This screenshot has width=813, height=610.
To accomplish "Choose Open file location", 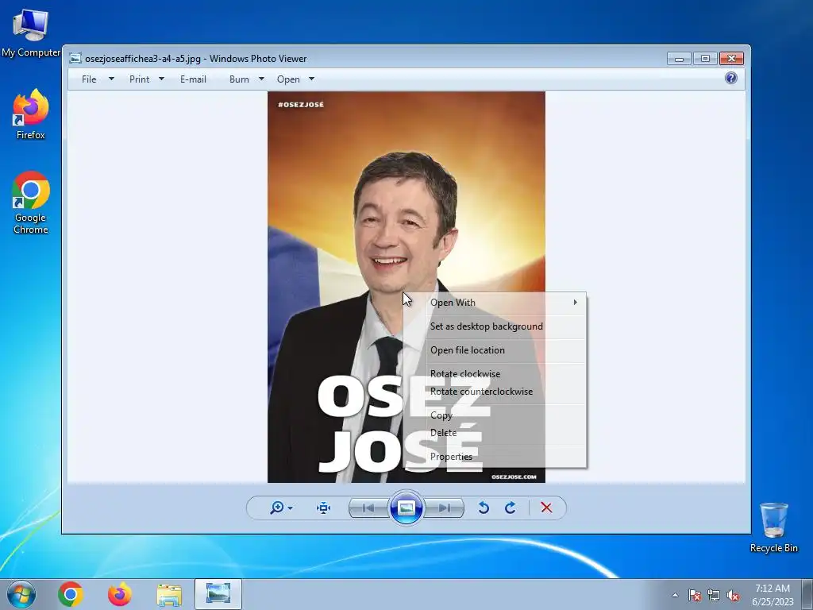I will pyautogui.click(x=495, y=350).
